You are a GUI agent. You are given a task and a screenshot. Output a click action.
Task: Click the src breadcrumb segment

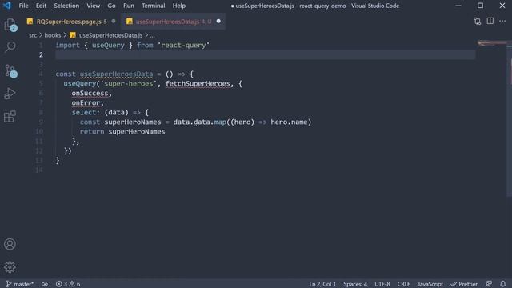pyautogui.click(x=33, y=35)
